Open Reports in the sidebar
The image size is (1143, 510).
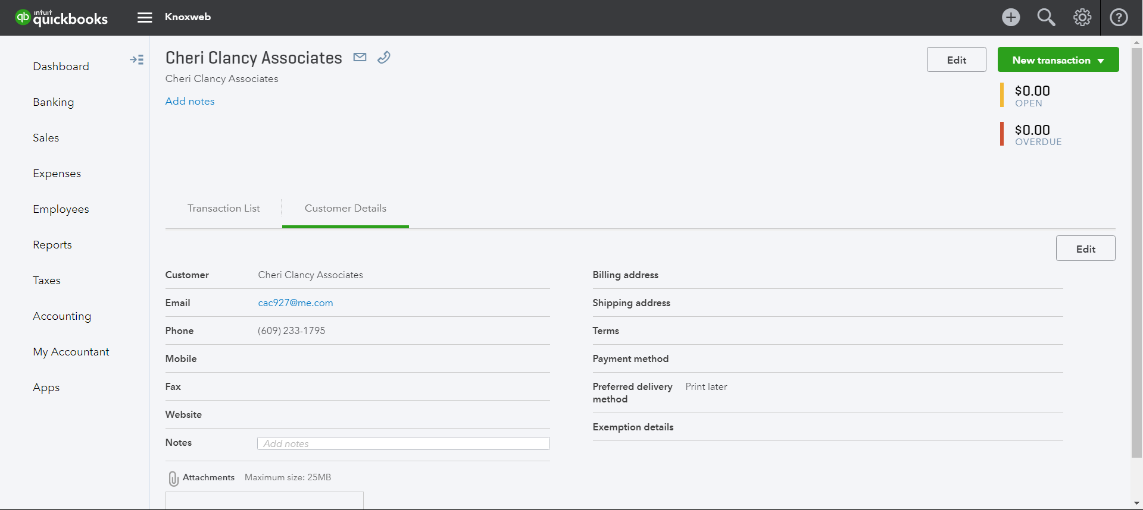point(52,245)
